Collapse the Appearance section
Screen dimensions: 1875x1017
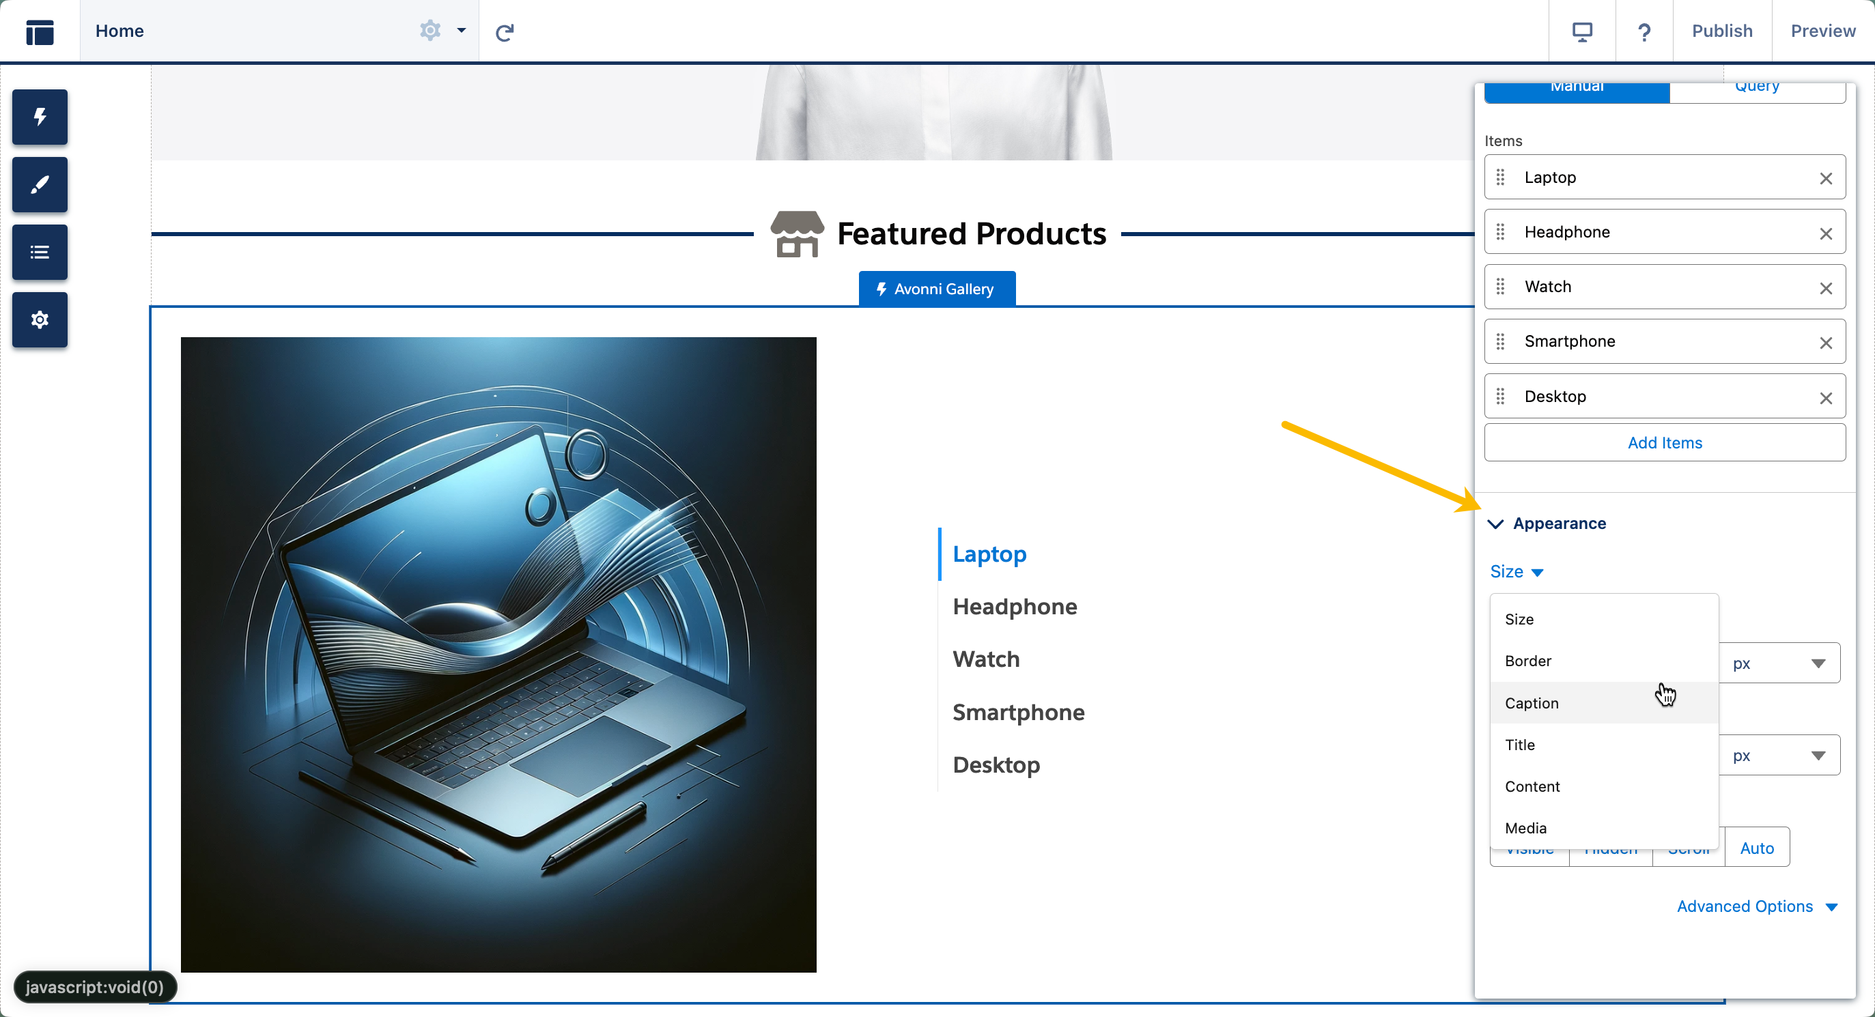1495,524
